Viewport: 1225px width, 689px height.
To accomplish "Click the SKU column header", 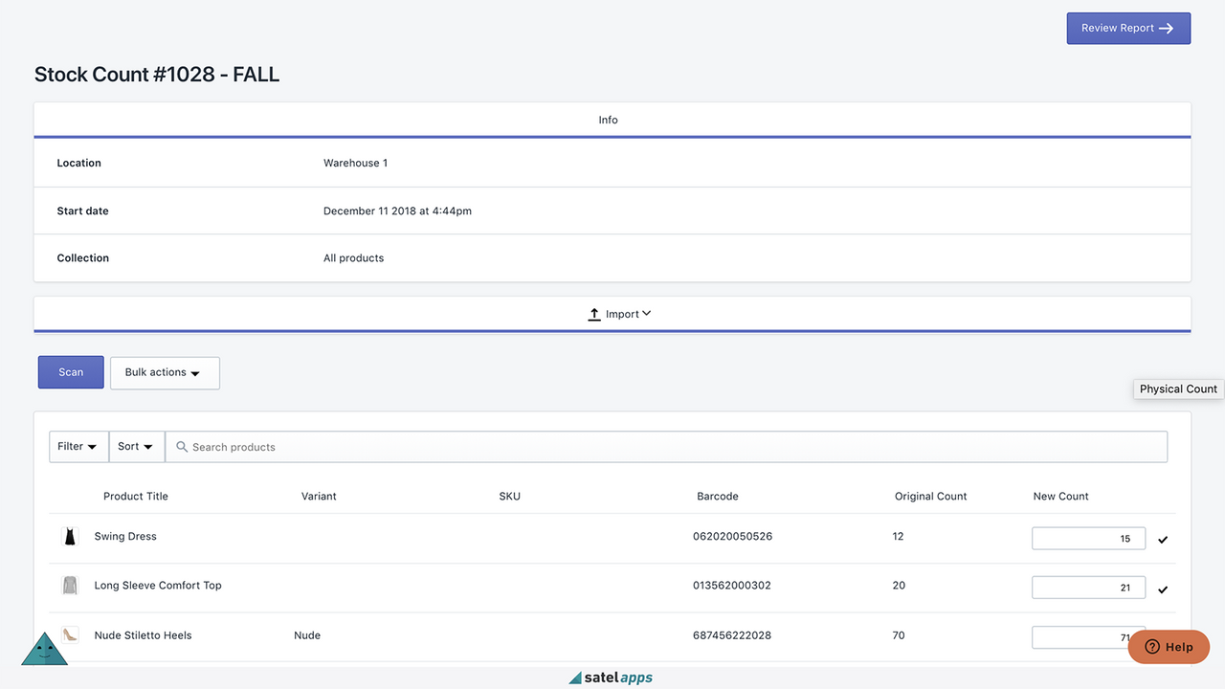I will click(x=510, y=497).
